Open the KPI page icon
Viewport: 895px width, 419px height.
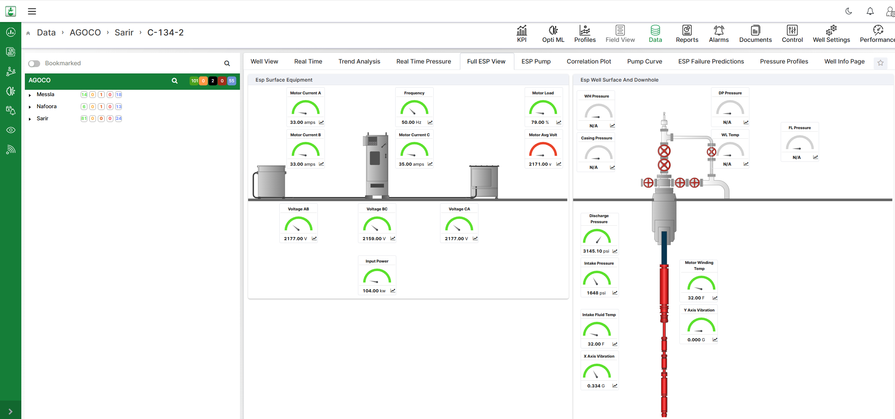(521, 31)
